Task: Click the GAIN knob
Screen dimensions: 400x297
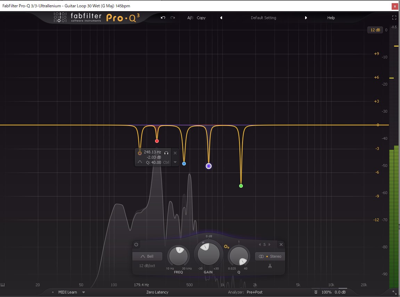Action: (x=209, y=254)
